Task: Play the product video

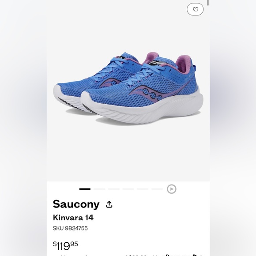Action: (171, 189)
